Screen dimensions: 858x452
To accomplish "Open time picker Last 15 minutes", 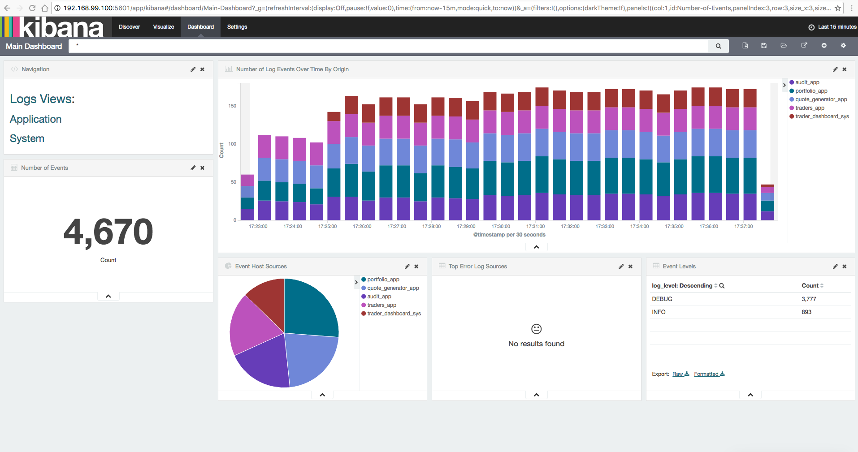I will [832, 27].
